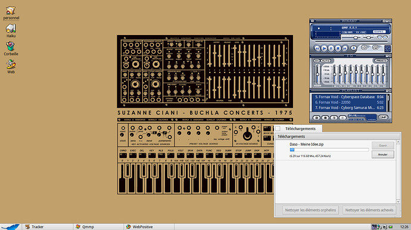Skip to previous track in Winamp player
The image size is (411, 230).
[317, 48]
